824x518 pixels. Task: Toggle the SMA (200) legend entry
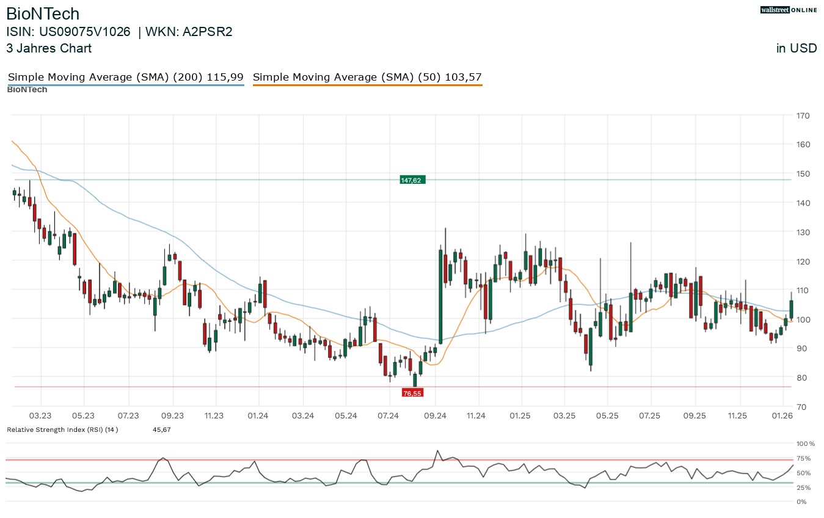point(125,78)
